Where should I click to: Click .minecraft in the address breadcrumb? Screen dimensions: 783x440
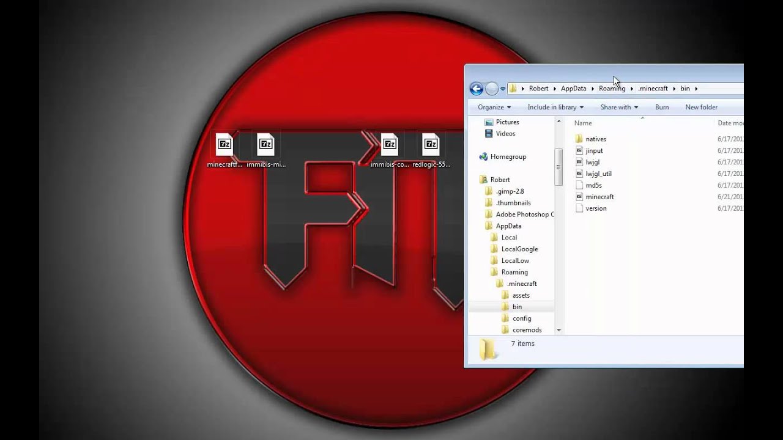tap(653, 89)
